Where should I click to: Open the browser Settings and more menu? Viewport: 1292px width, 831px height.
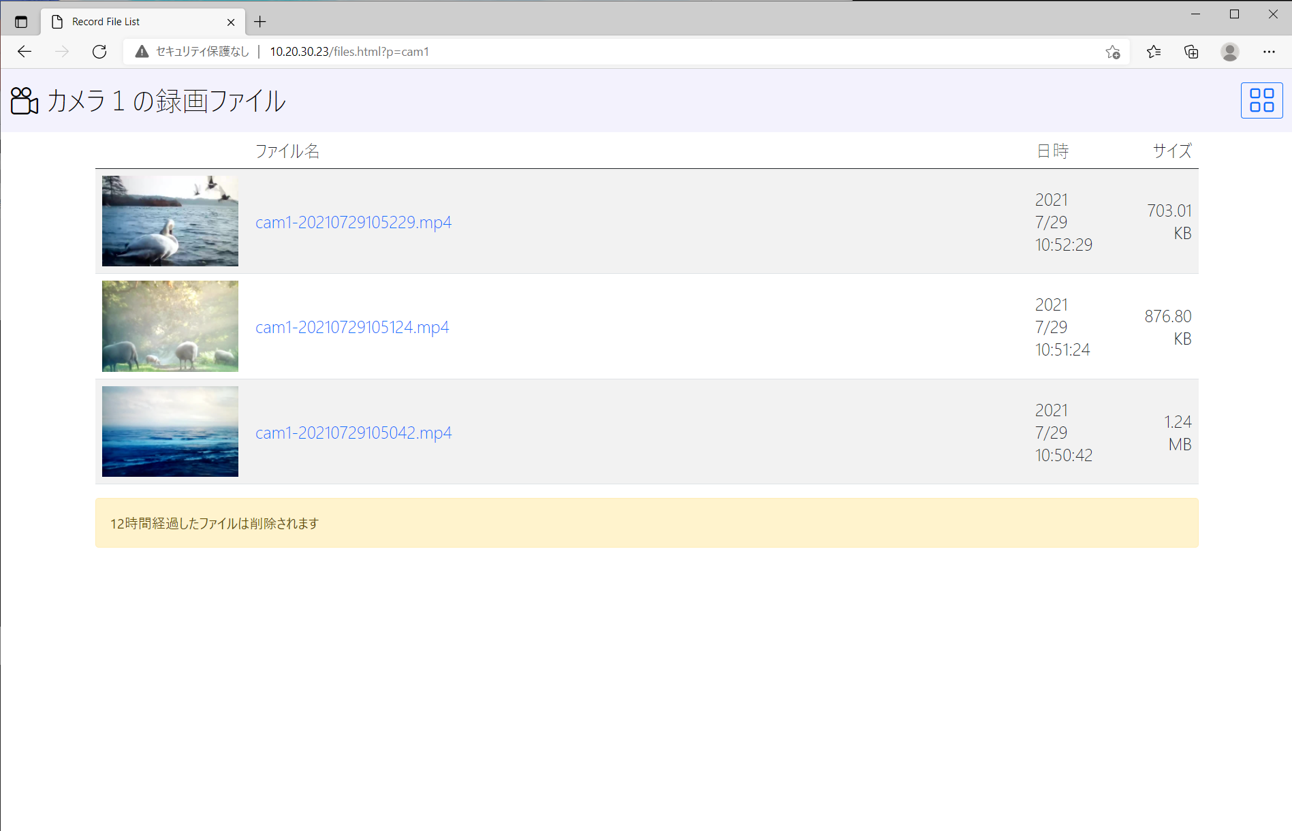[x=1269, y=52]
